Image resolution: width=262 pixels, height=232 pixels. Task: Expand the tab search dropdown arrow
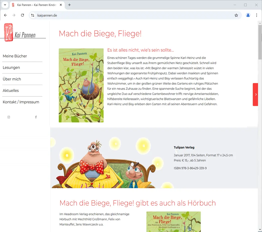pyautogui.click(x=5, y=5)
